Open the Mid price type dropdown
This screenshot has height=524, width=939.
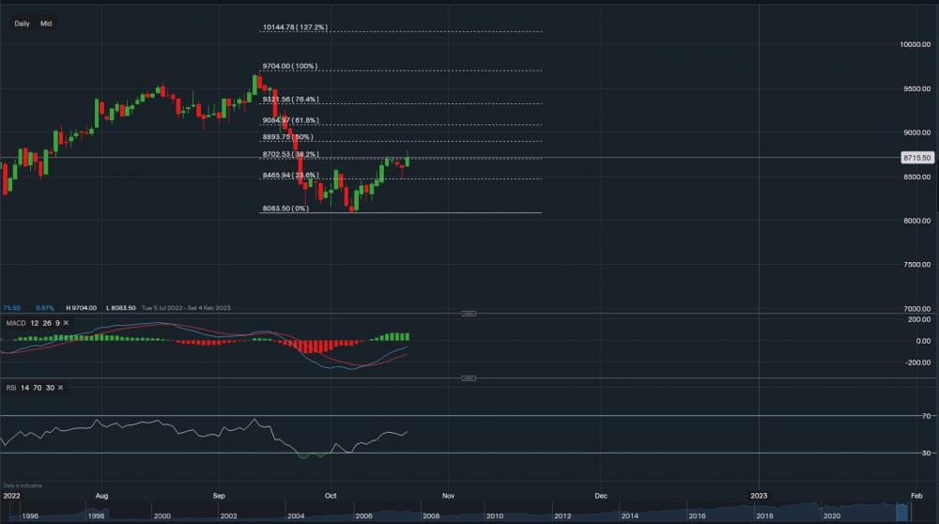tap(46, 23)
